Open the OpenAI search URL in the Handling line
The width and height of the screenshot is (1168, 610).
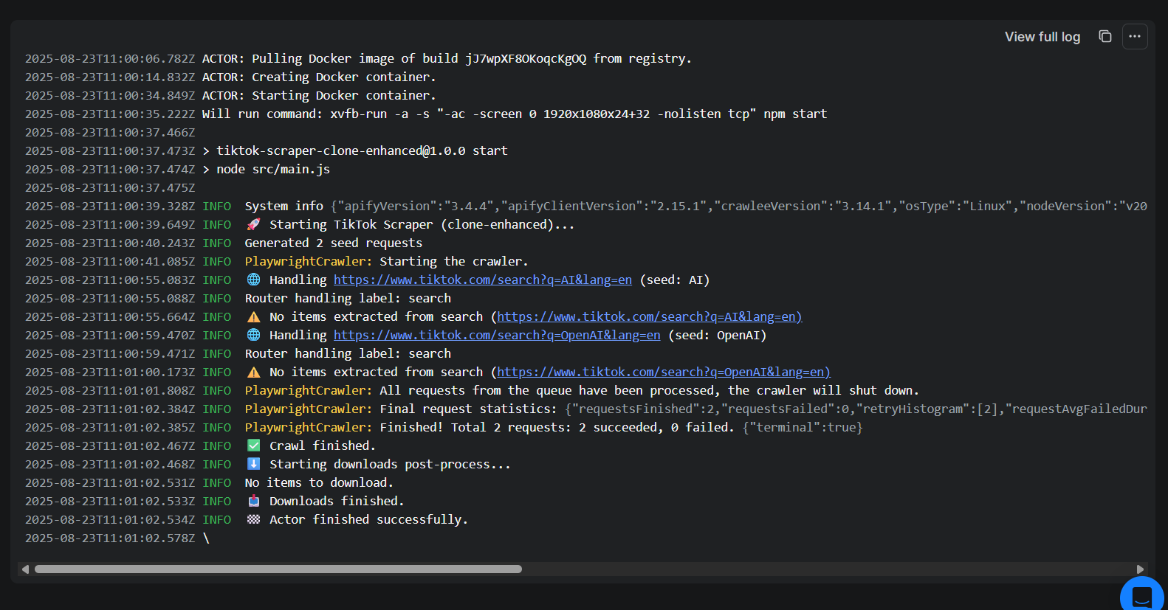coord(497,336)
